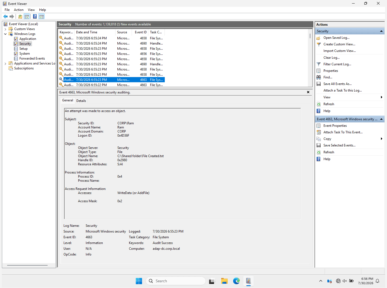This screenshot has height=288, width=387.
Task: Click the event list vertical scrollbar thumb
Action: point(310,36)
